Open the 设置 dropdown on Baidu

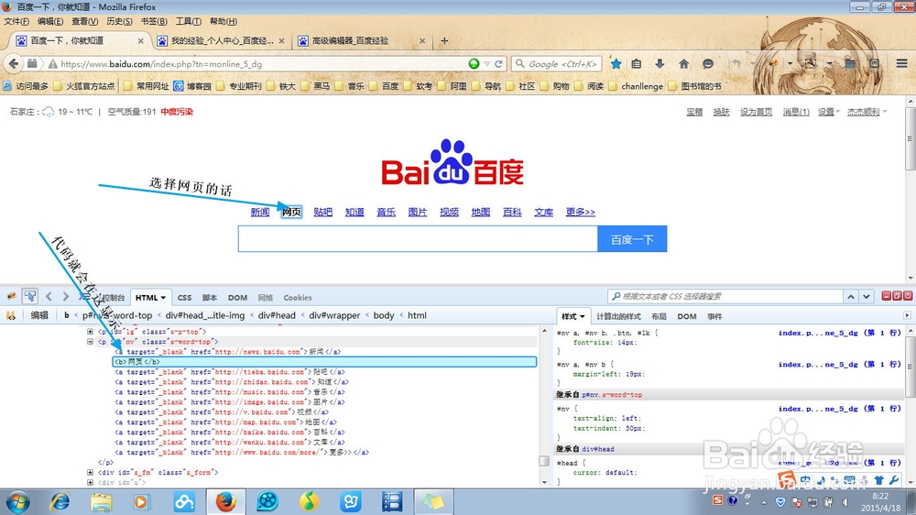pyautogui.click(x=828, y=112)
